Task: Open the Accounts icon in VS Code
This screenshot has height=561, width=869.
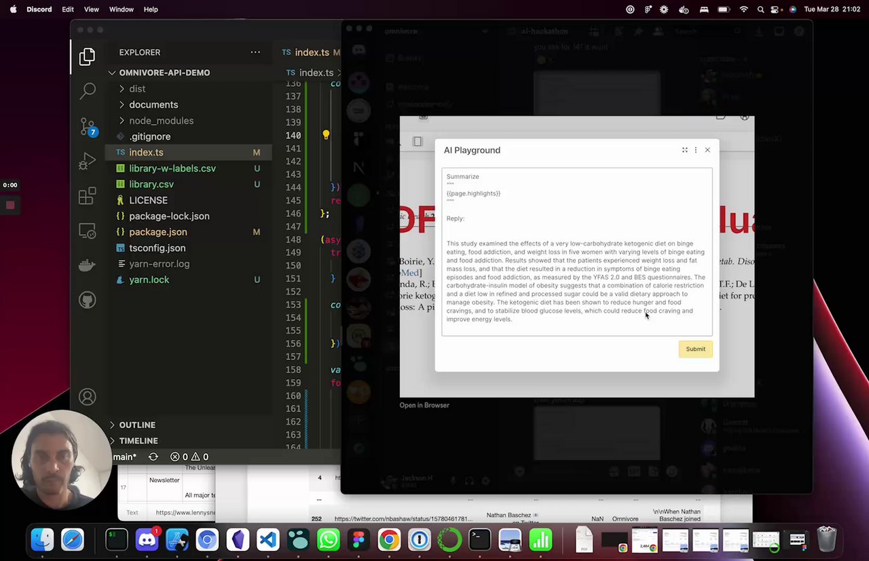Action: tap(87, 397)
